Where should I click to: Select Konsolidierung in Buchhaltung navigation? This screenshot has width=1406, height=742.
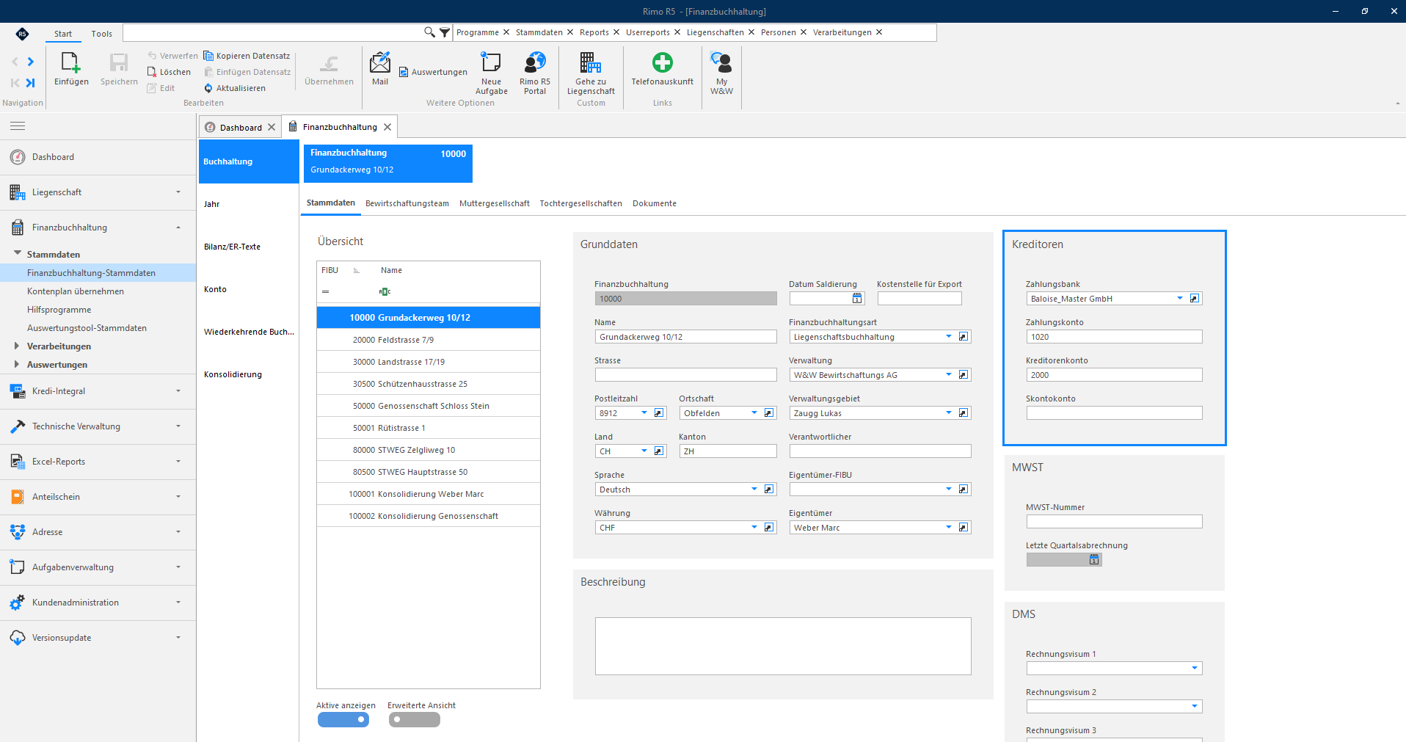click(x=233, y=374)
